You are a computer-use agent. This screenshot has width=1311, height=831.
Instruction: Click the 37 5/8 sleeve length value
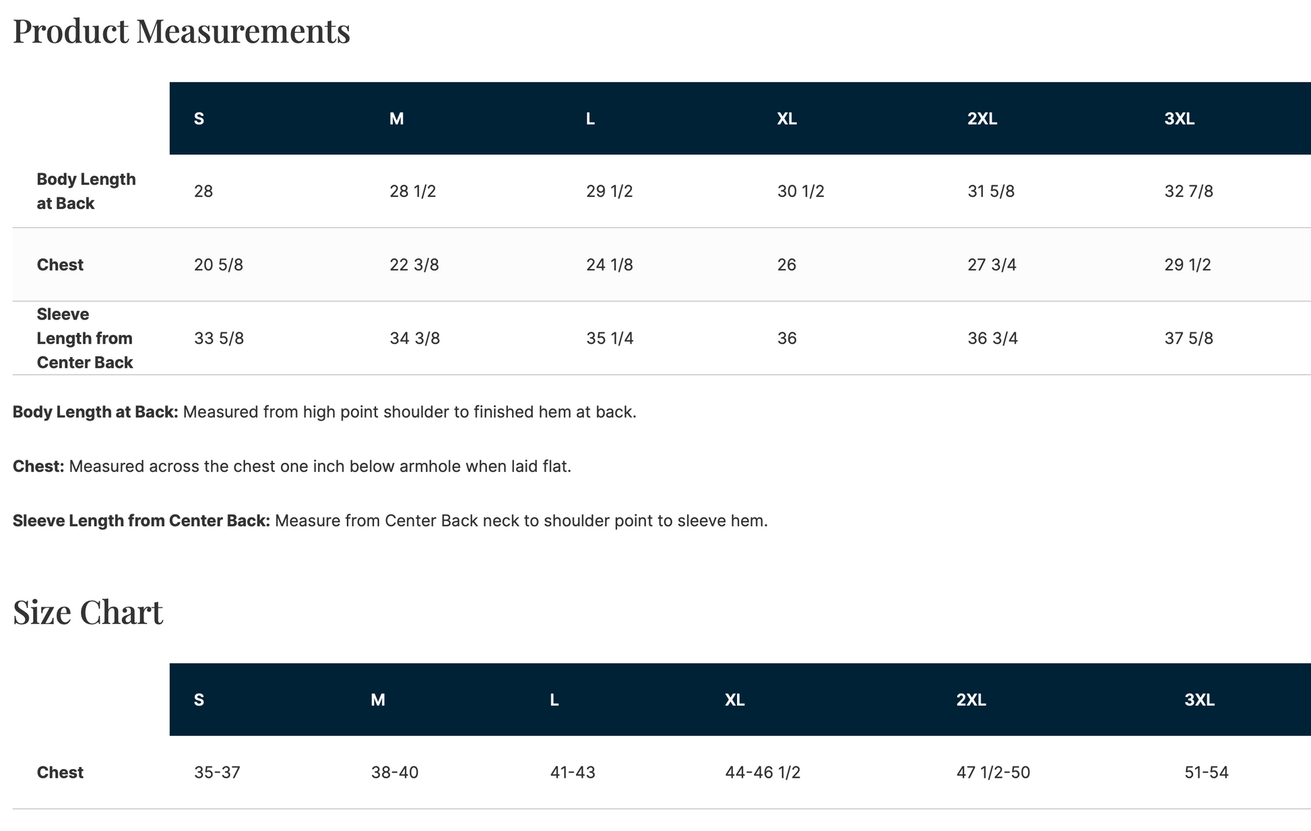coord(1188,338)
